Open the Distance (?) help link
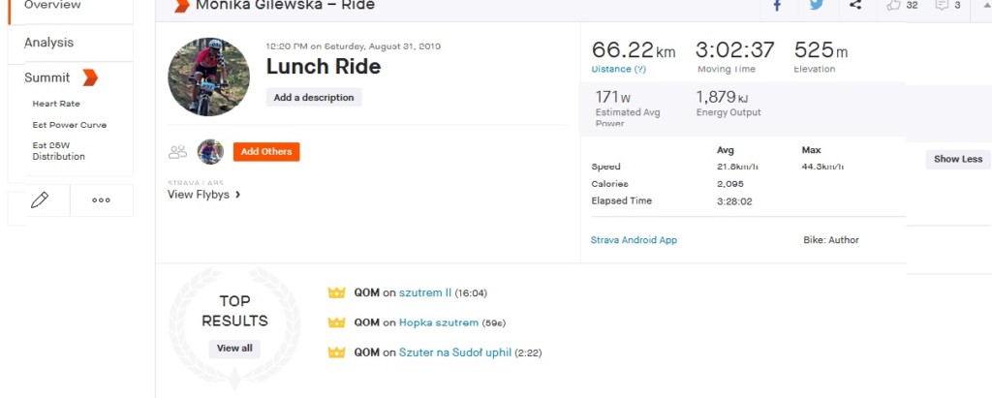Viewport: 992px width, 398px height. click(619, 69)
